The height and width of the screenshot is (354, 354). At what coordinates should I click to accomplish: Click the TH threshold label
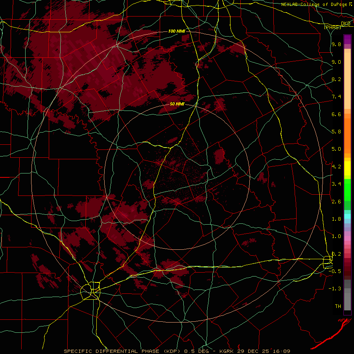tap(338, 306)
